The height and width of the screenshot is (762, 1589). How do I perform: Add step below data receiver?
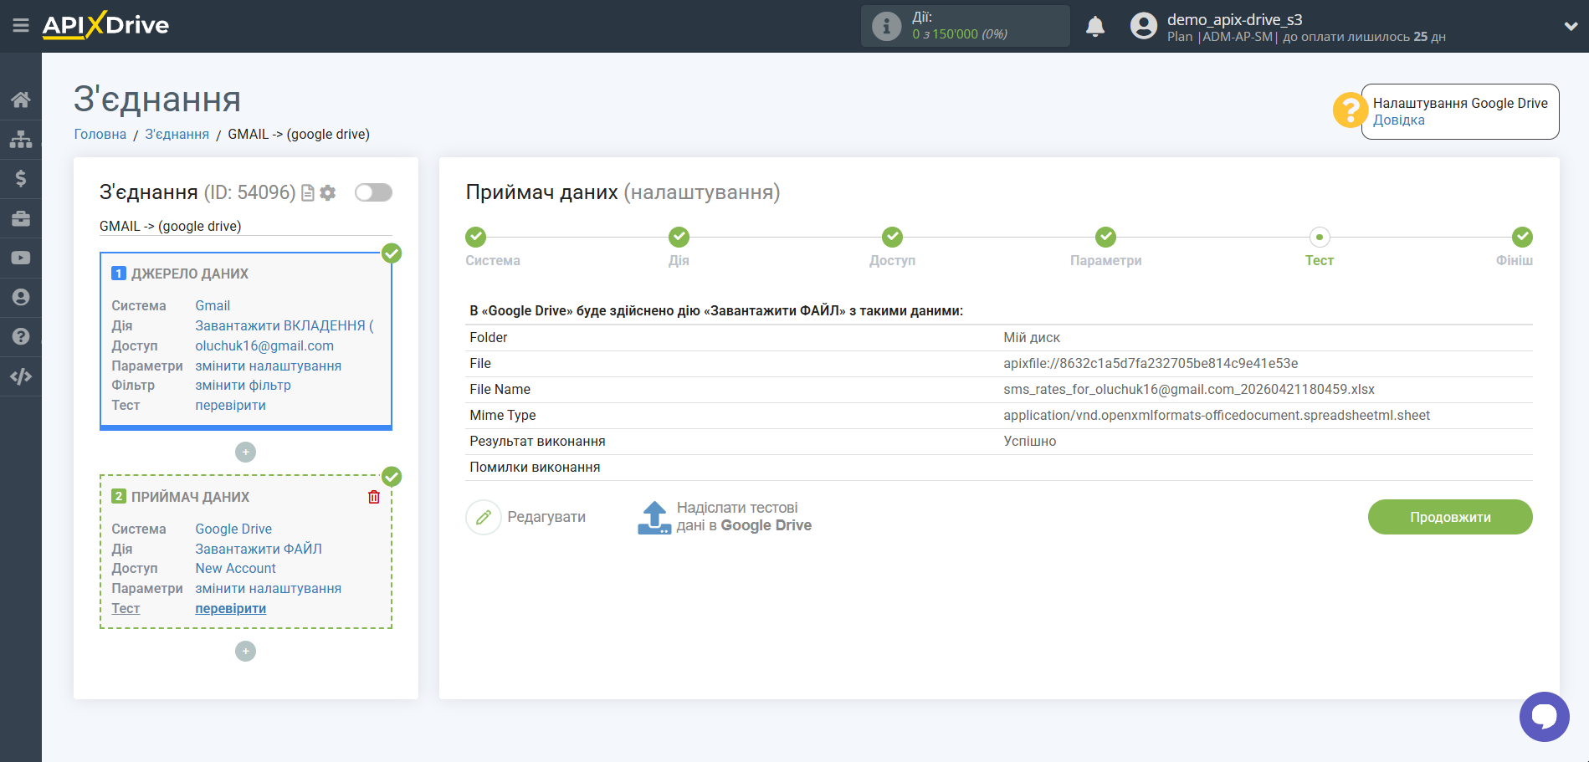tap(245, 652)
